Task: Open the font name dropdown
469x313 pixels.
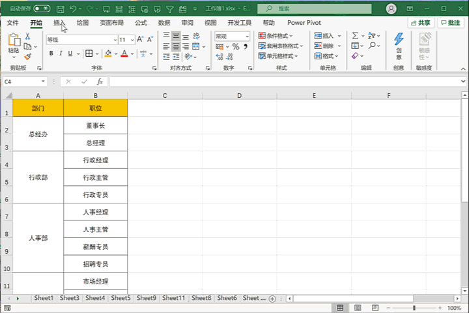Action: (x=115, y=40)
